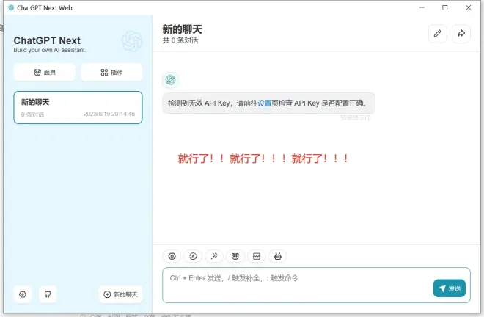This screenshot has height=317, width=484.
Task: Open masks list from chat toolbar icon
Action: [x=235, y=256]
